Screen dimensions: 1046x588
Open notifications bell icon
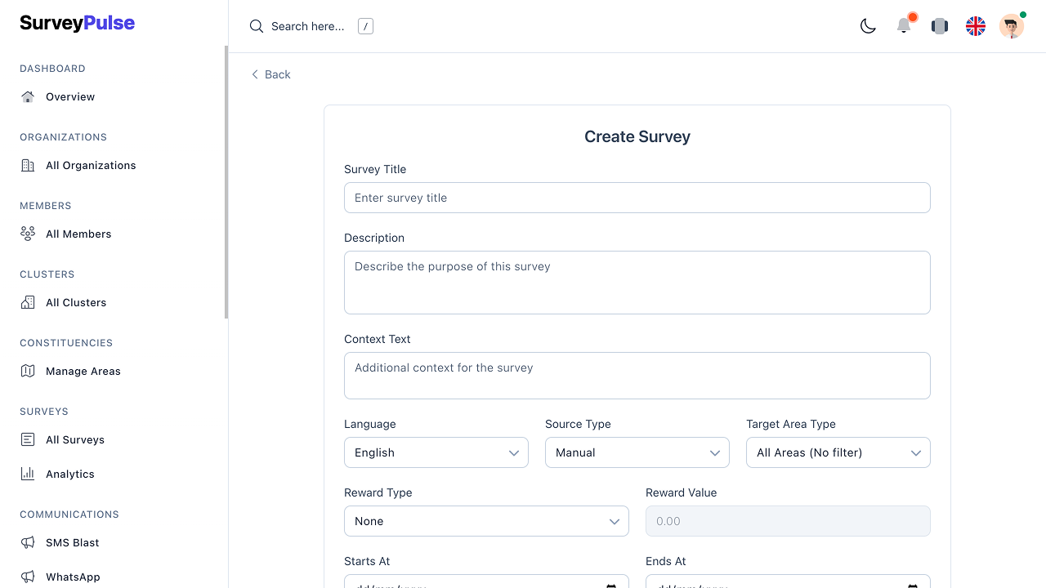(904, 26)
